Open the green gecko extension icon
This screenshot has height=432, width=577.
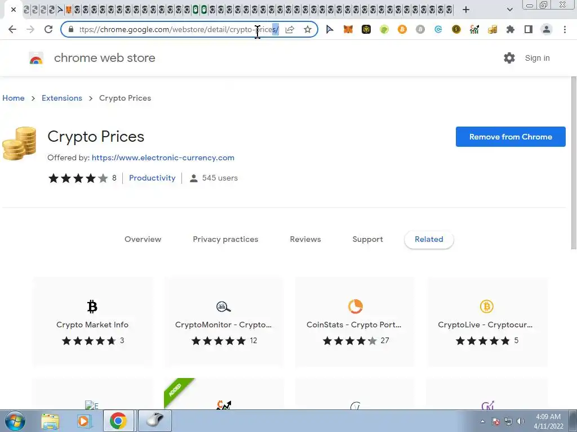[x=384, y=29]
